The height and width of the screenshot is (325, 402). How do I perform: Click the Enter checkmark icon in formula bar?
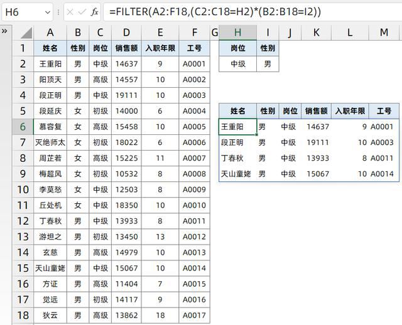(x=82, y=12)
